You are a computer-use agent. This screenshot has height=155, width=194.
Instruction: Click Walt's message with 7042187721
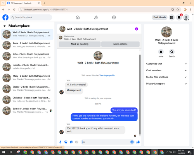click(x=95, y=130)
